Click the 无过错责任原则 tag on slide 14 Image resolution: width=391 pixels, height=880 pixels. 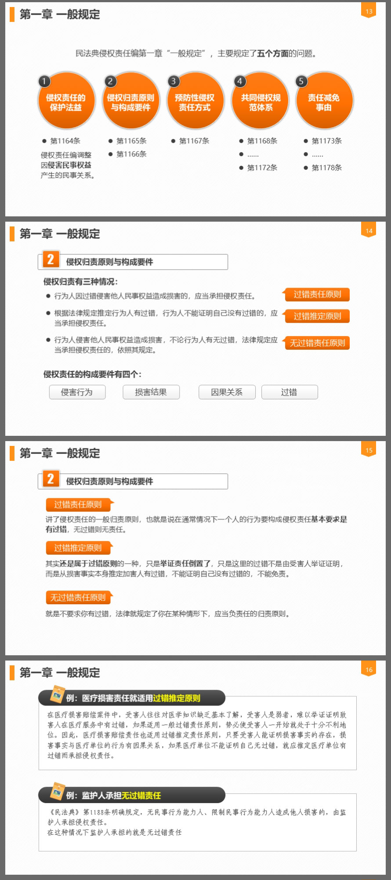coord(316,343)
